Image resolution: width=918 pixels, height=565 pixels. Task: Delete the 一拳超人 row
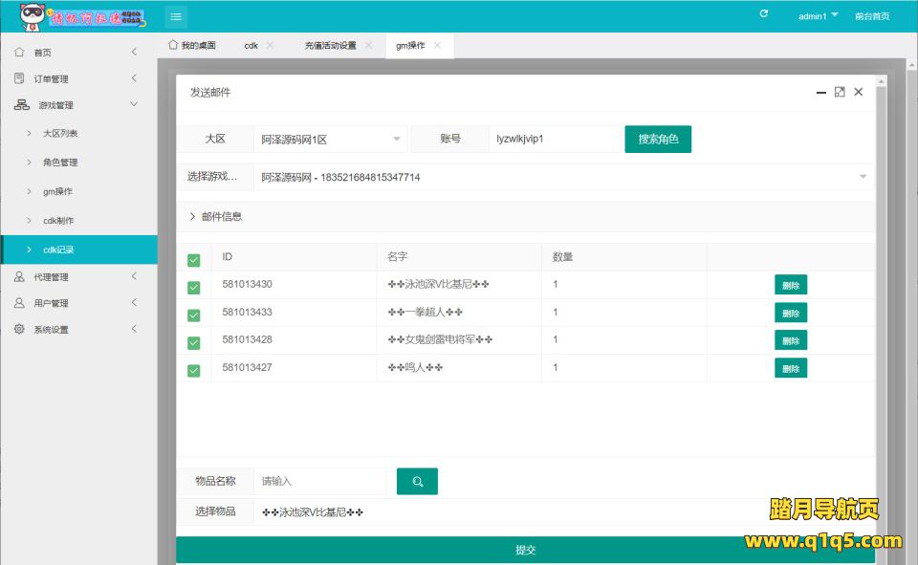coord(790,313)
